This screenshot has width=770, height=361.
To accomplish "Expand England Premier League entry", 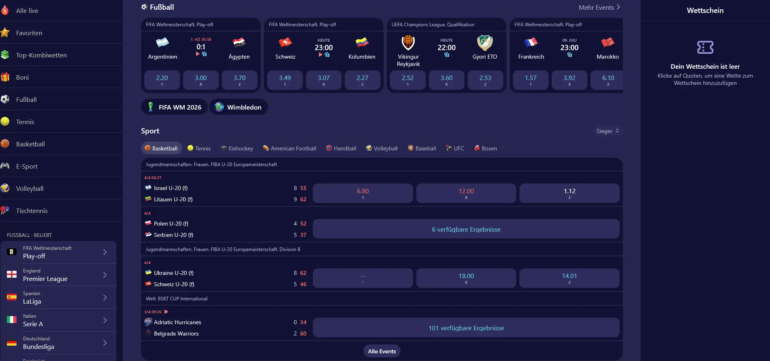I will tap(59, 275).
